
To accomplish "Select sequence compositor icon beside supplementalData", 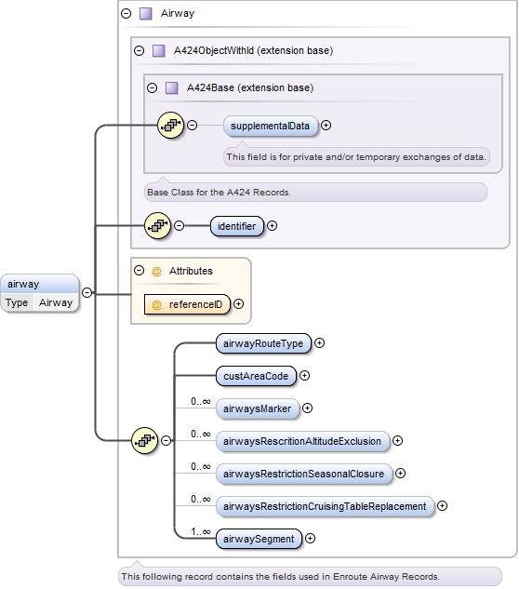I will pos(170,125).
